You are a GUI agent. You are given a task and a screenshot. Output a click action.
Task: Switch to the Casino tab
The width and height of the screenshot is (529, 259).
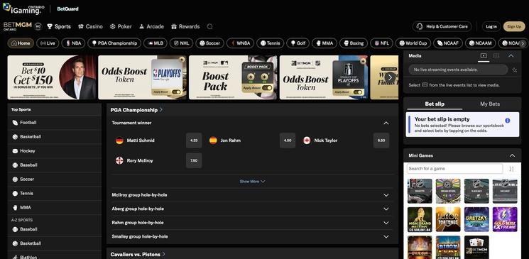click(90, 26)
